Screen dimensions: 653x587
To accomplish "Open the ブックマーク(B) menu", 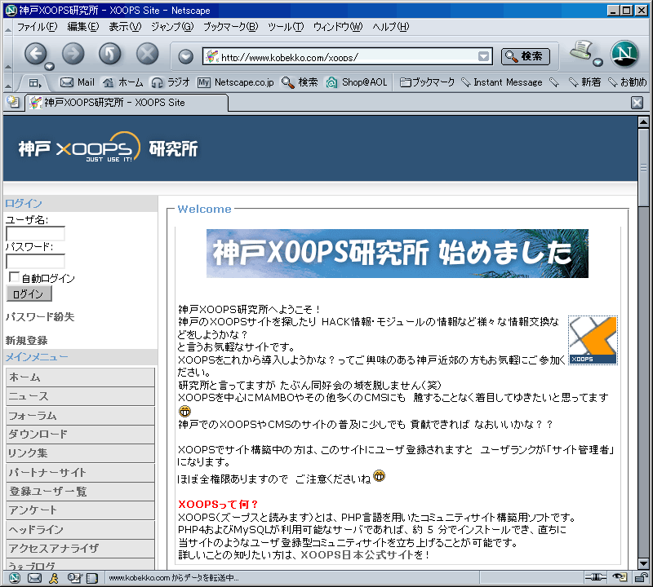I will coord(231,27).
